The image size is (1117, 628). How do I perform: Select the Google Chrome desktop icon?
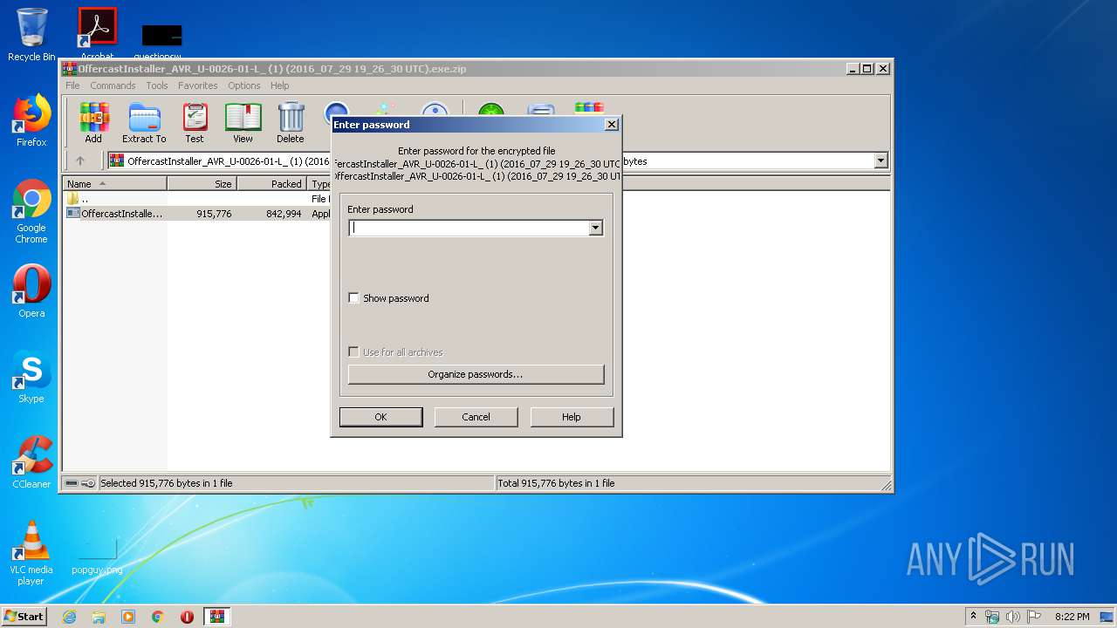click(x=31, y=212)
